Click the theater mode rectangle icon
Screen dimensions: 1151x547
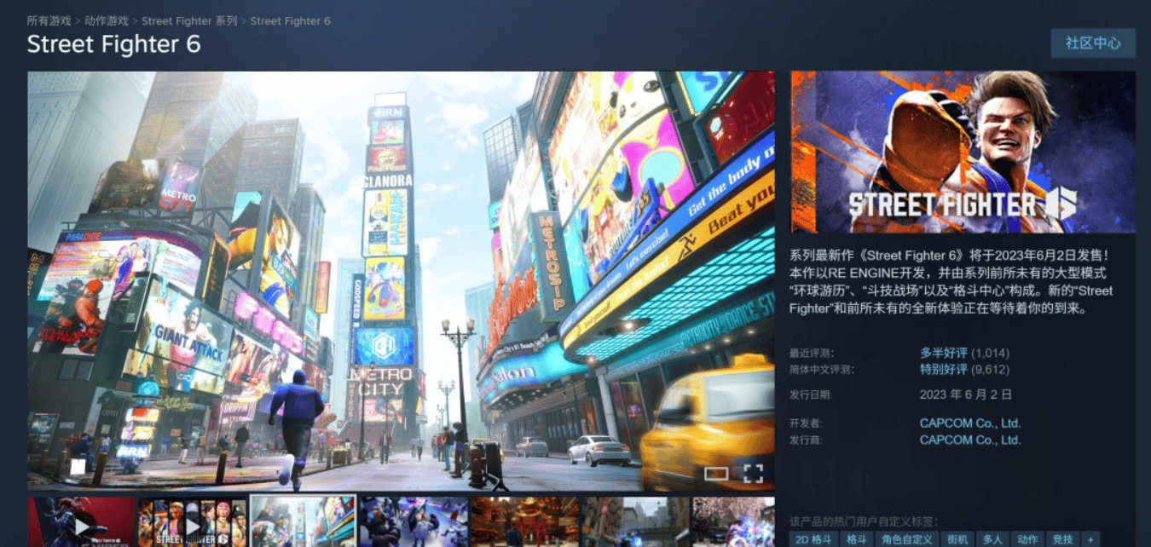coord(716,474)
